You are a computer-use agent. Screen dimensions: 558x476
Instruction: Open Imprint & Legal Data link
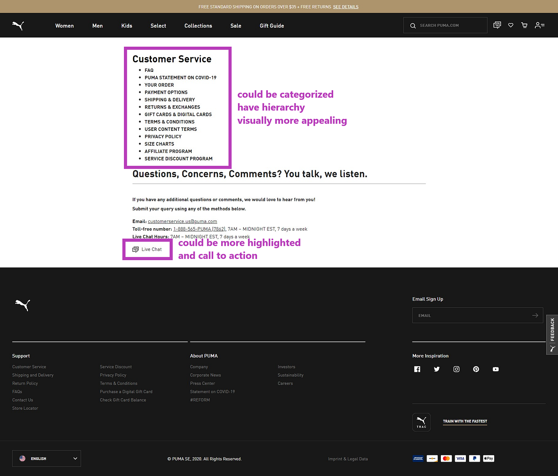click(x=348, y=459)
